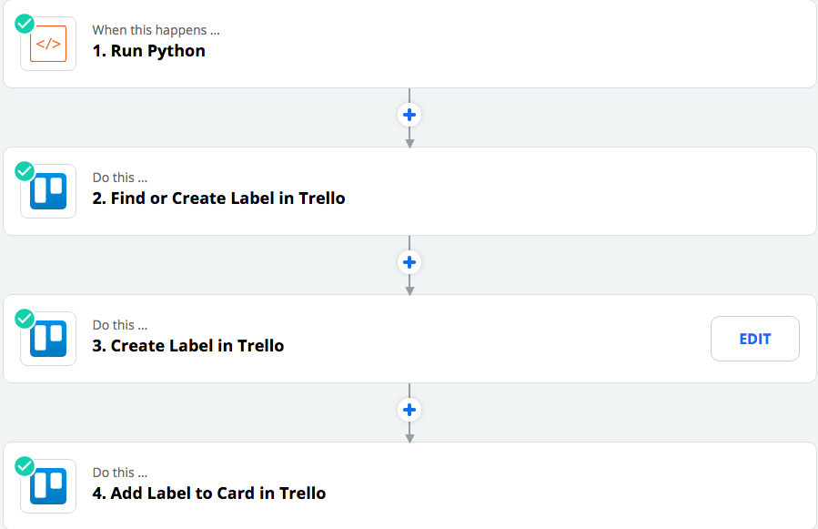This screenshot has height=529, width=818.
Task: Click green checkmark on Run Python step
Action: 25,24
